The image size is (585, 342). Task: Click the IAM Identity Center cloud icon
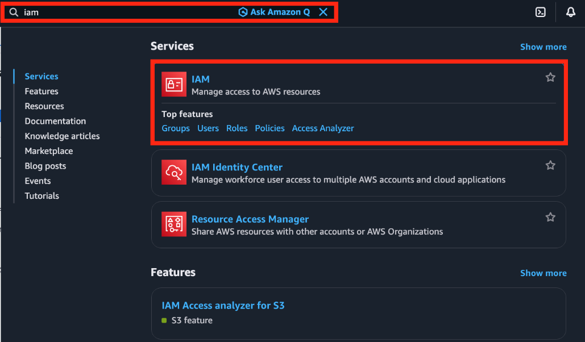pyautogui.click(x=174, y=172)
